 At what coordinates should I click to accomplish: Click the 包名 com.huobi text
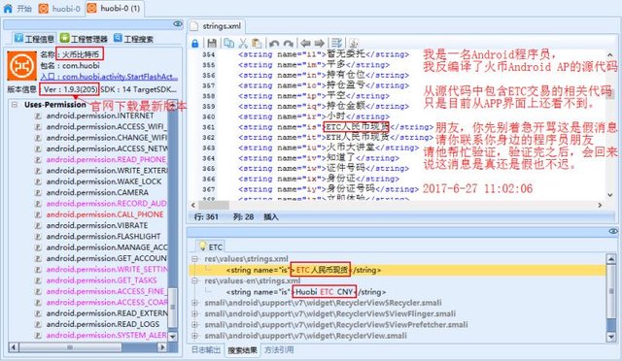(70, 66)
